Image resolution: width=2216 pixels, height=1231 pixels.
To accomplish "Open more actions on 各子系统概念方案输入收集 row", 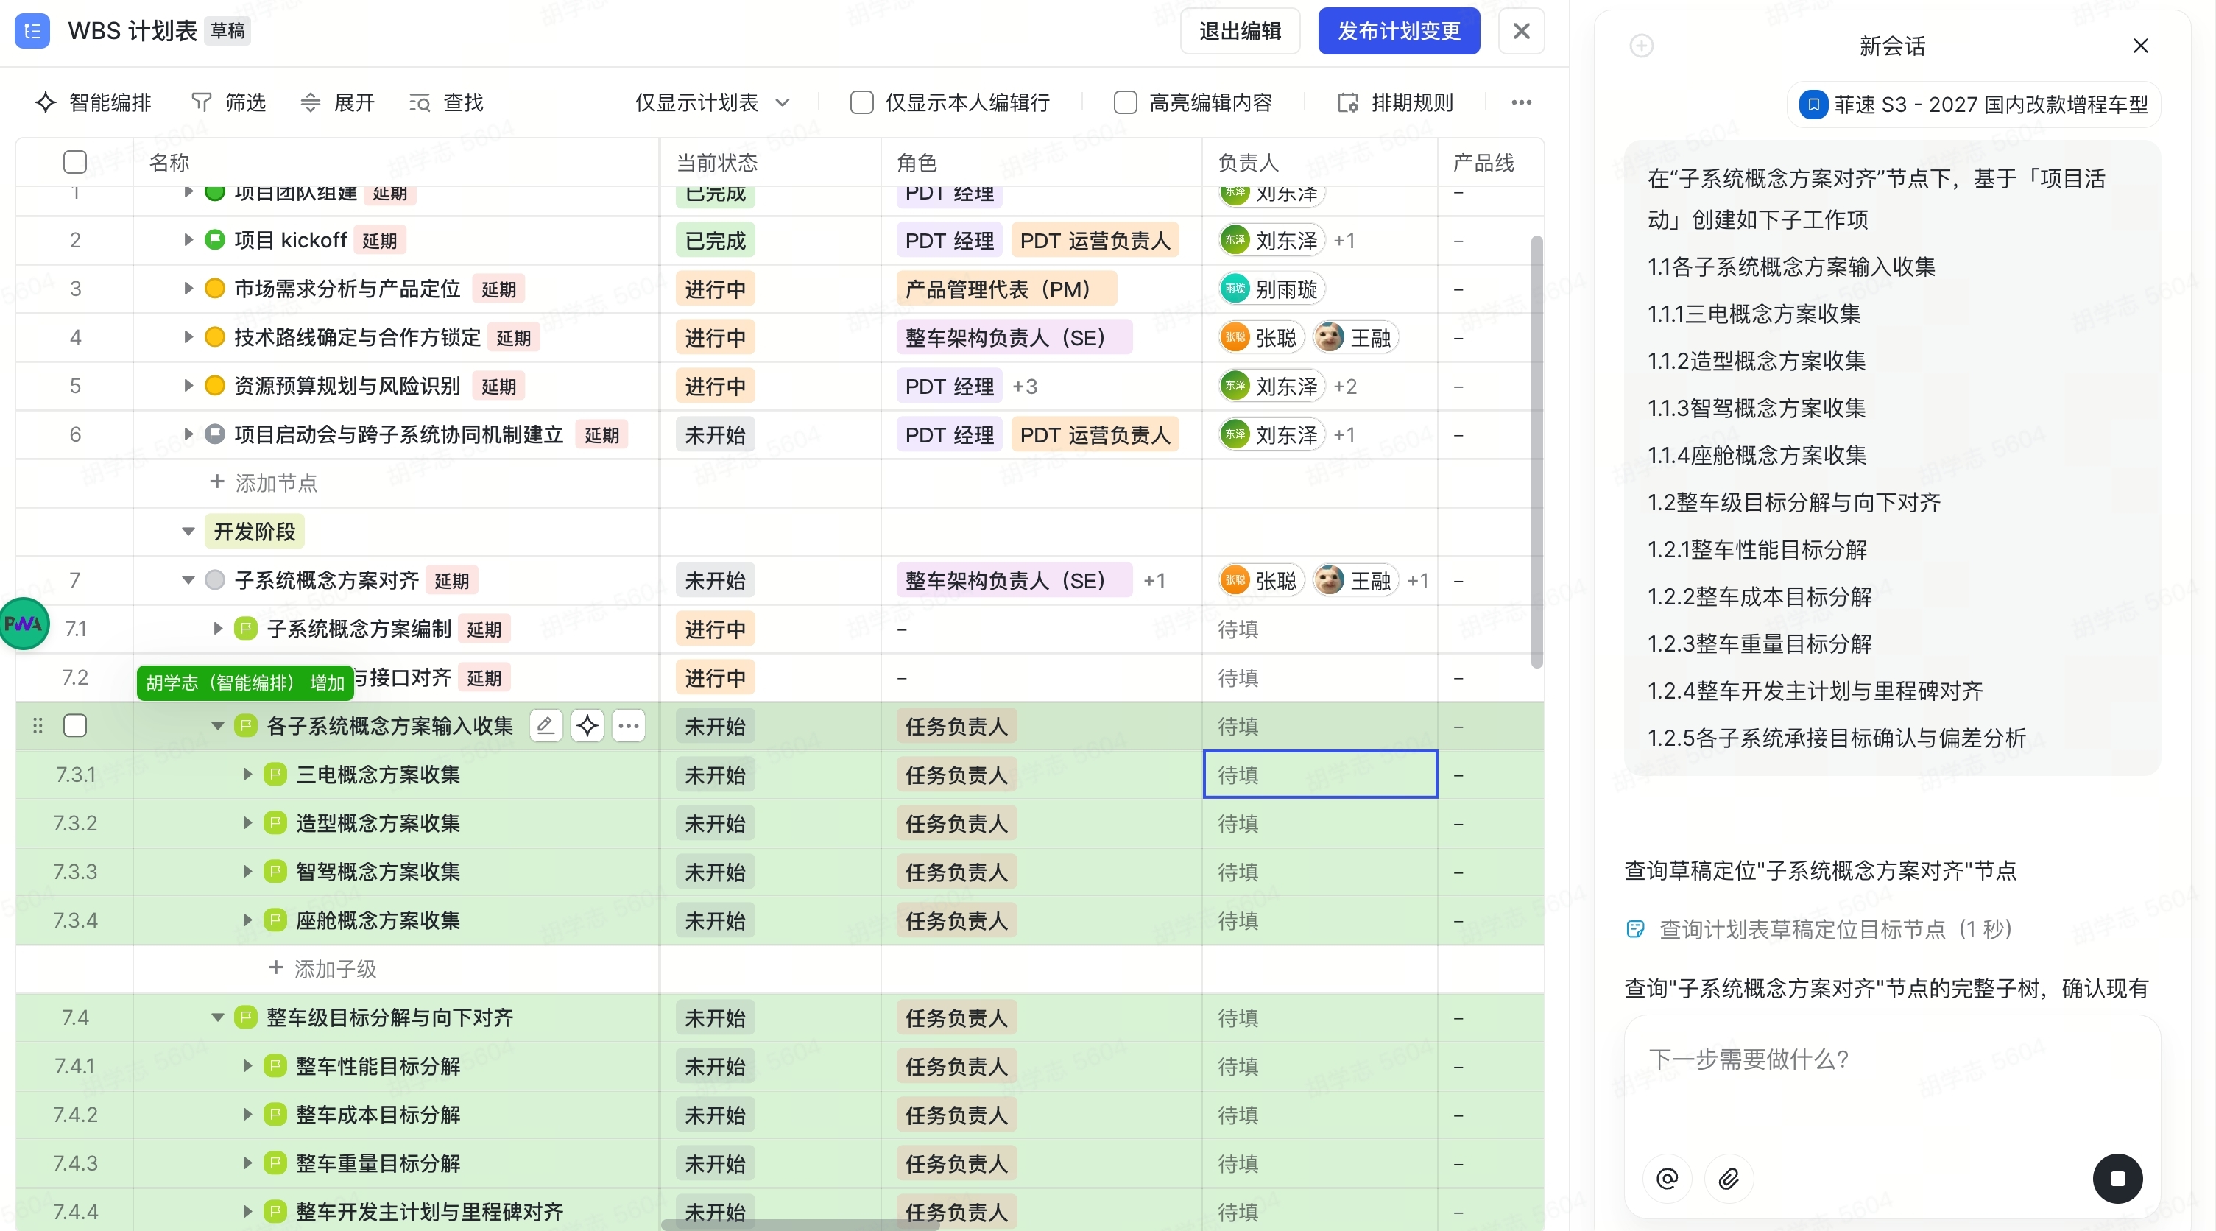I will [x=629, y=726].
